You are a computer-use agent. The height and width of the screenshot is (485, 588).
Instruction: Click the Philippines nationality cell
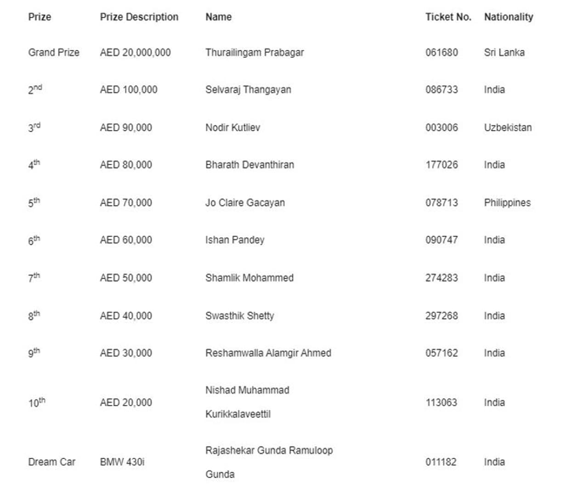507,203
